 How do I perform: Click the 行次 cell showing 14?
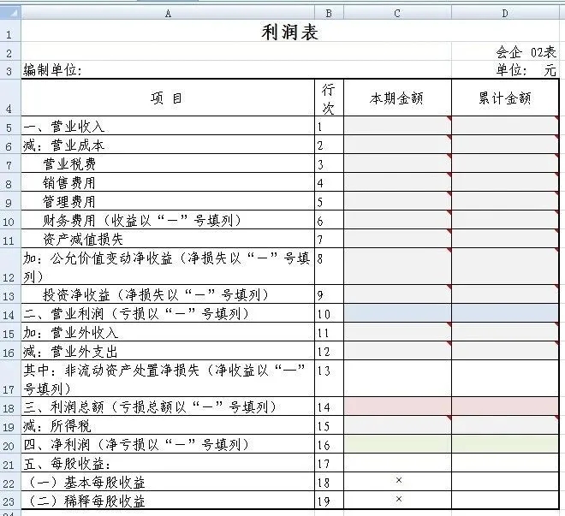(329, 406)
